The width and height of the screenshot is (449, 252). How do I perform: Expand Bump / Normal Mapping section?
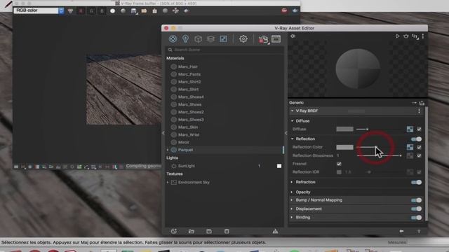(x=292, y=200)
